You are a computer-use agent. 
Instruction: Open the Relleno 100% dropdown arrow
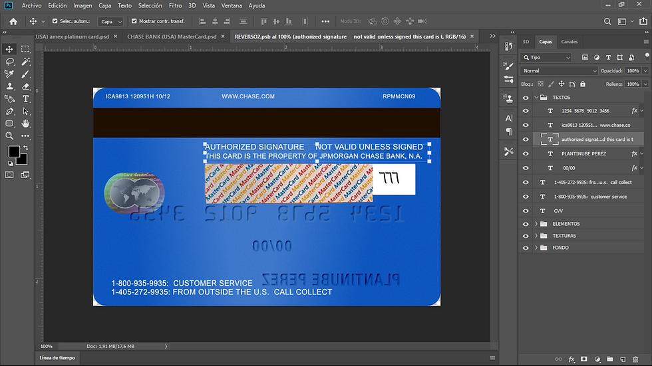click(x=645, y=84)
